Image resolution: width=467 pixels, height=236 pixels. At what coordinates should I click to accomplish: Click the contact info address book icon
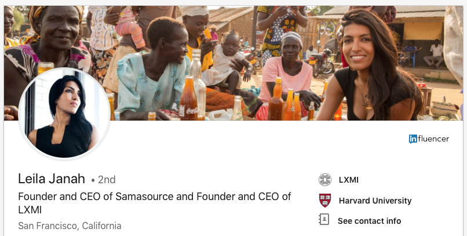click(324, 220)
